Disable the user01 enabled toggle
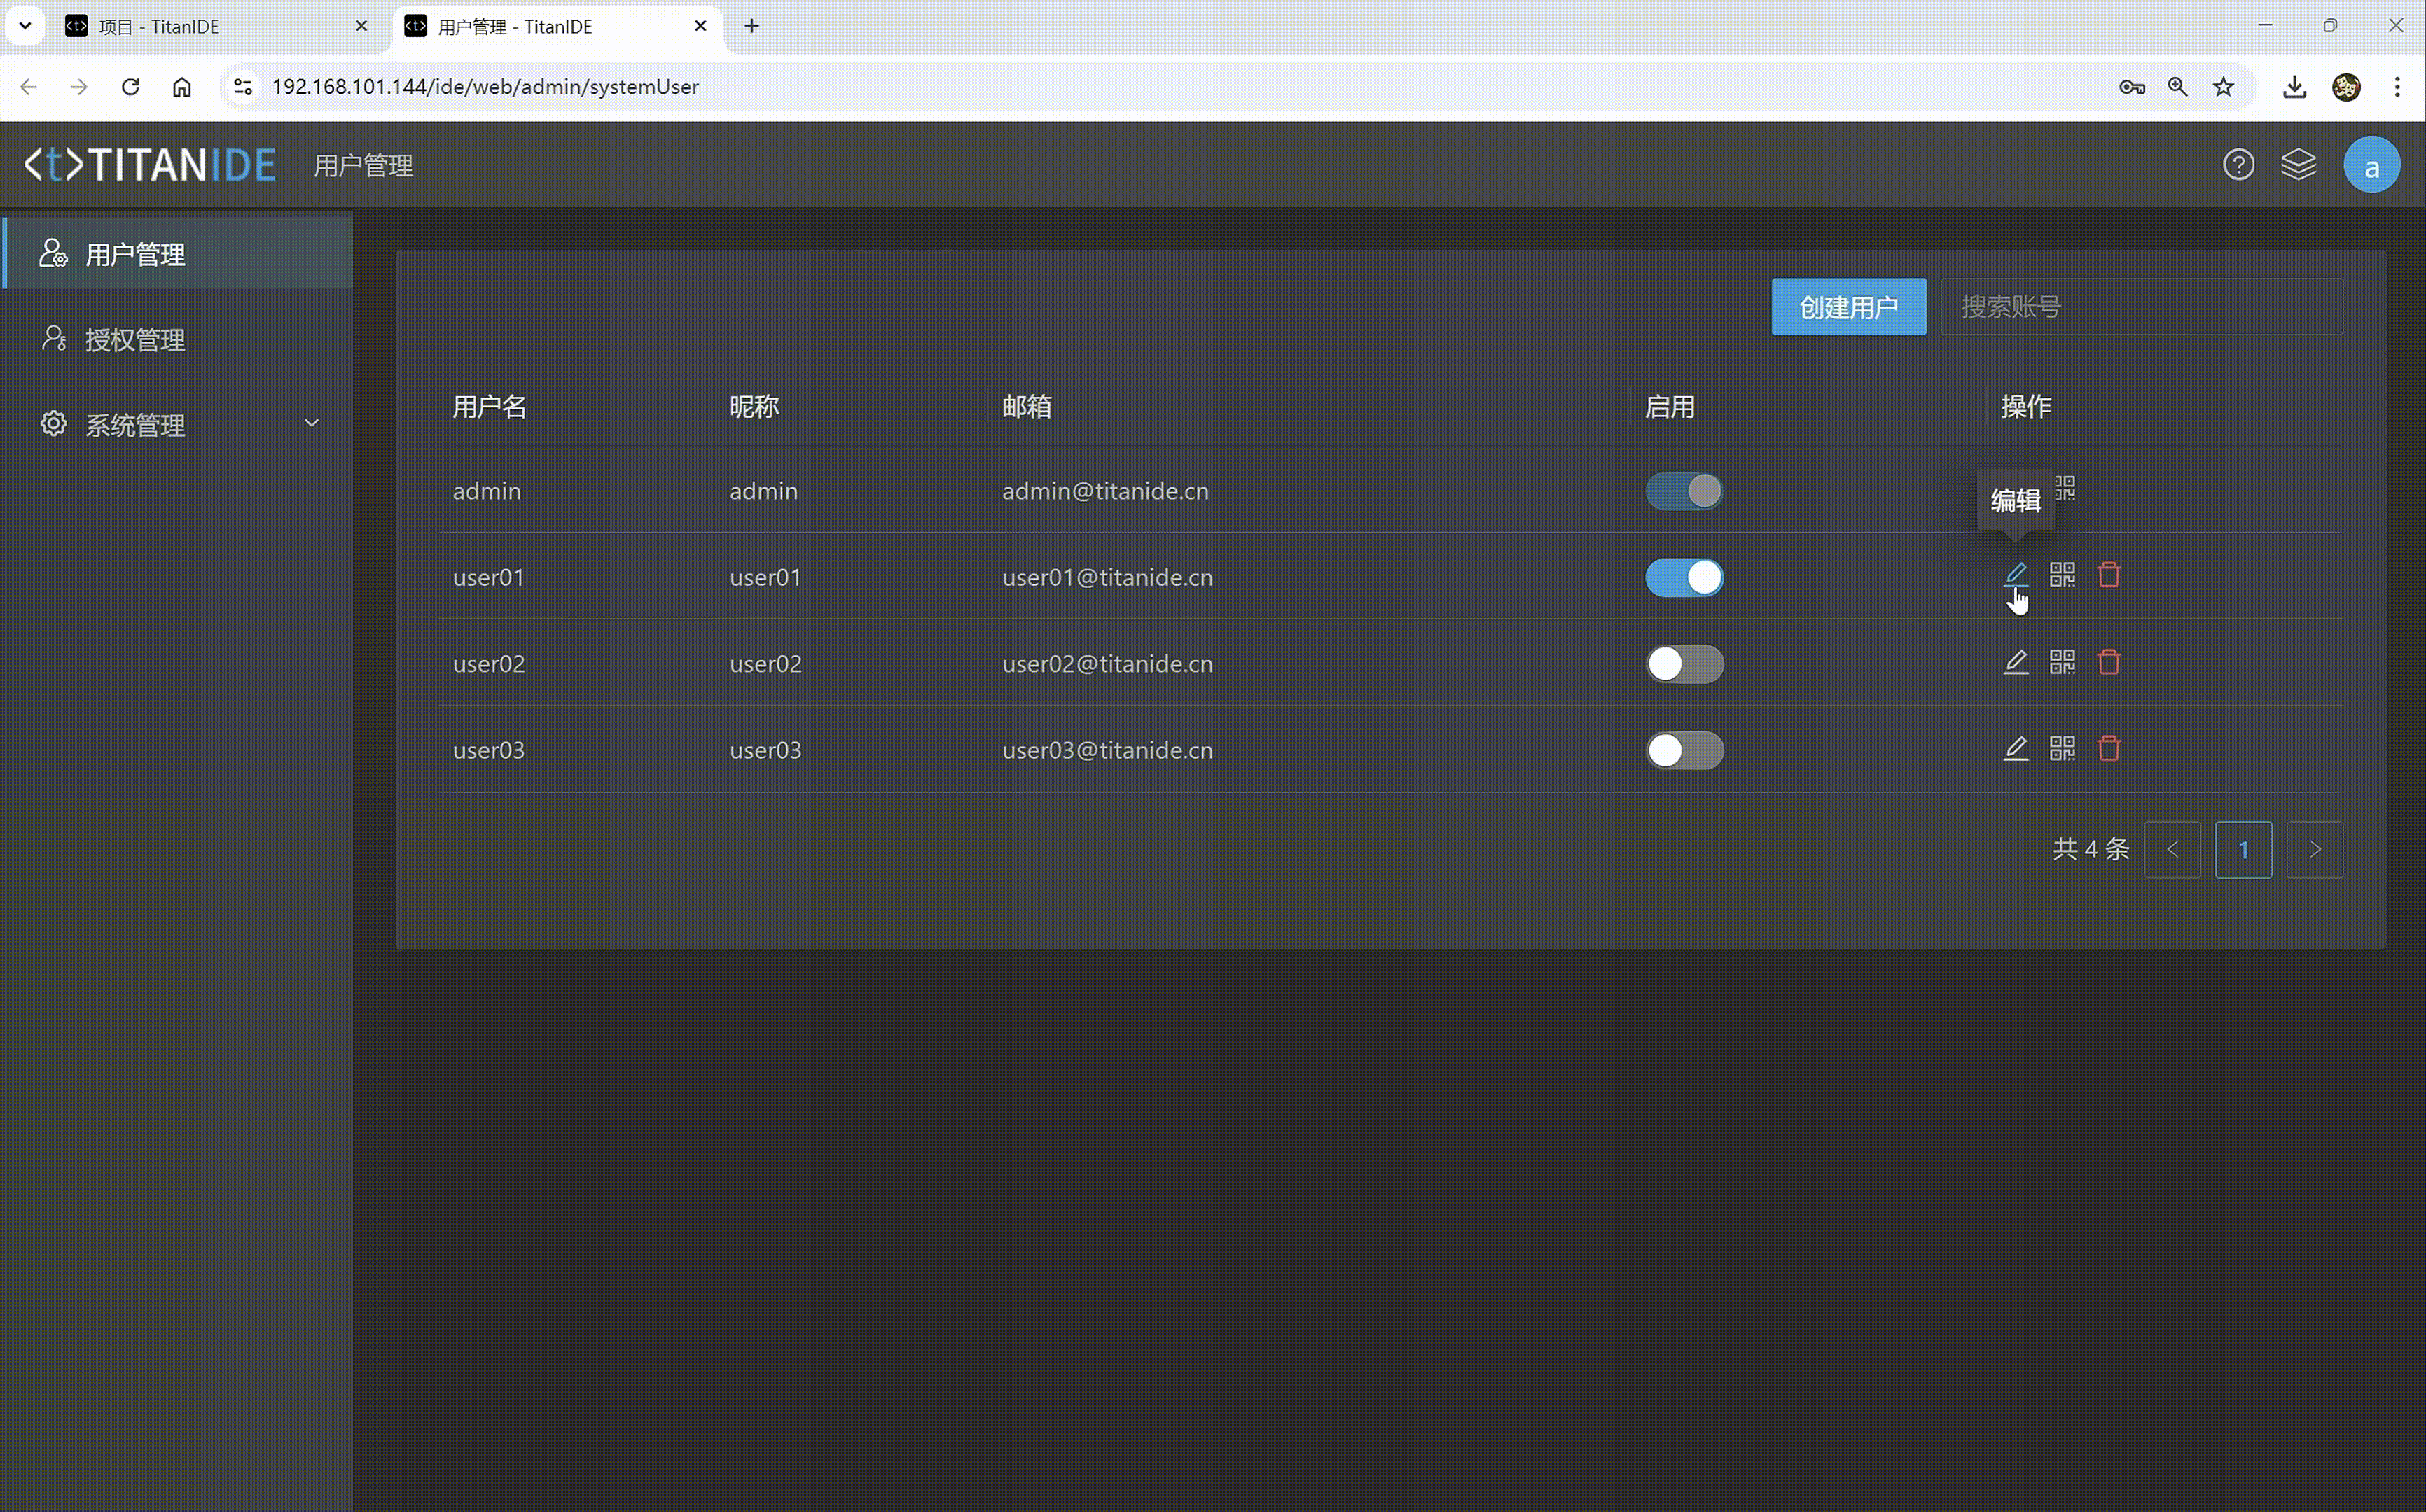 click(x=1684, y=578)
